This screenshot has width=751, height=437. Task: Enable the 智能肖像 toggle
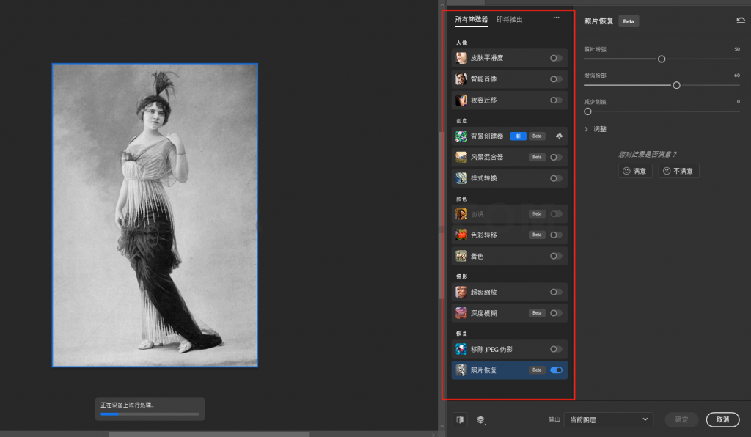[556, 79]
